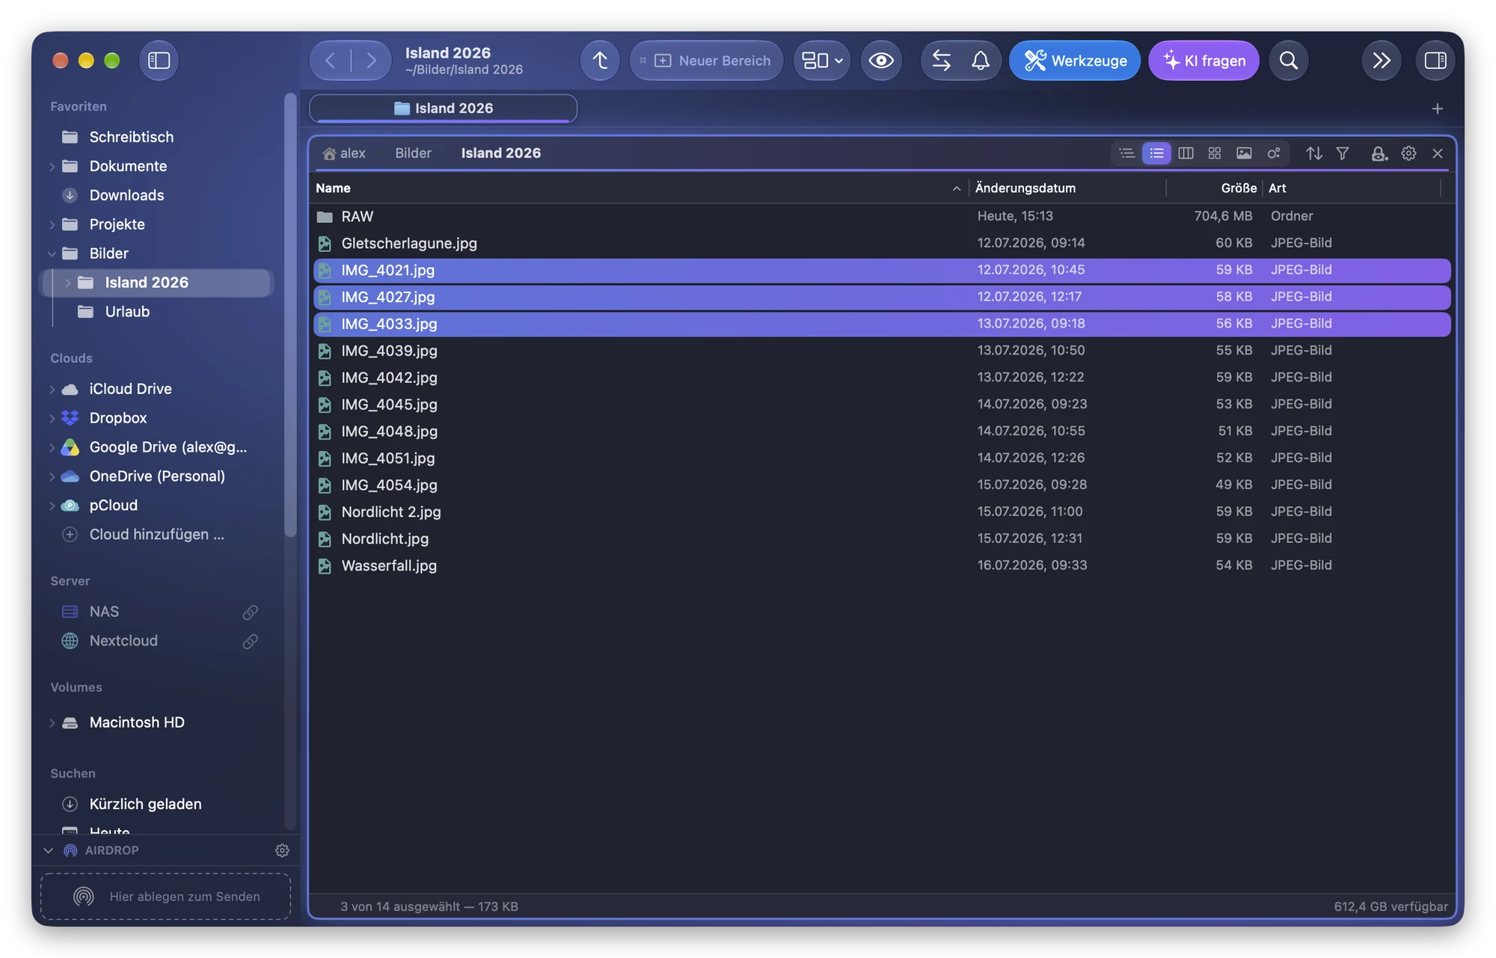Screen dimensions: 1496x958
Task: Go back in folder history
Action: tap(331, 61)
